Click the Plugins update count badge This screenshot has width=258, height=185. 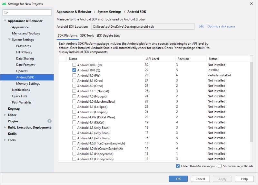coord(49,121)
